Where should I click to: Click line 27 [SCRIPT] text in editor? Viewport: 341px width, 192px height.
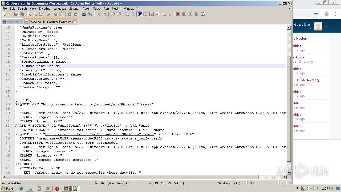(23, 100)
